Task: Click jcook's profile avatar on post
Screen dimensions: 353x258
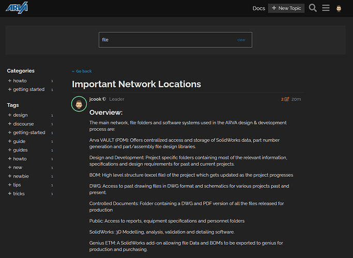Action: 79,104
